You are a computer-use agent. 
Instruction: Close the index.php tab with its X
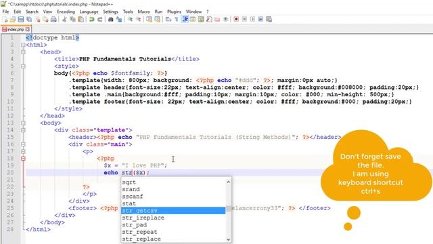click(x=27, y=29)
